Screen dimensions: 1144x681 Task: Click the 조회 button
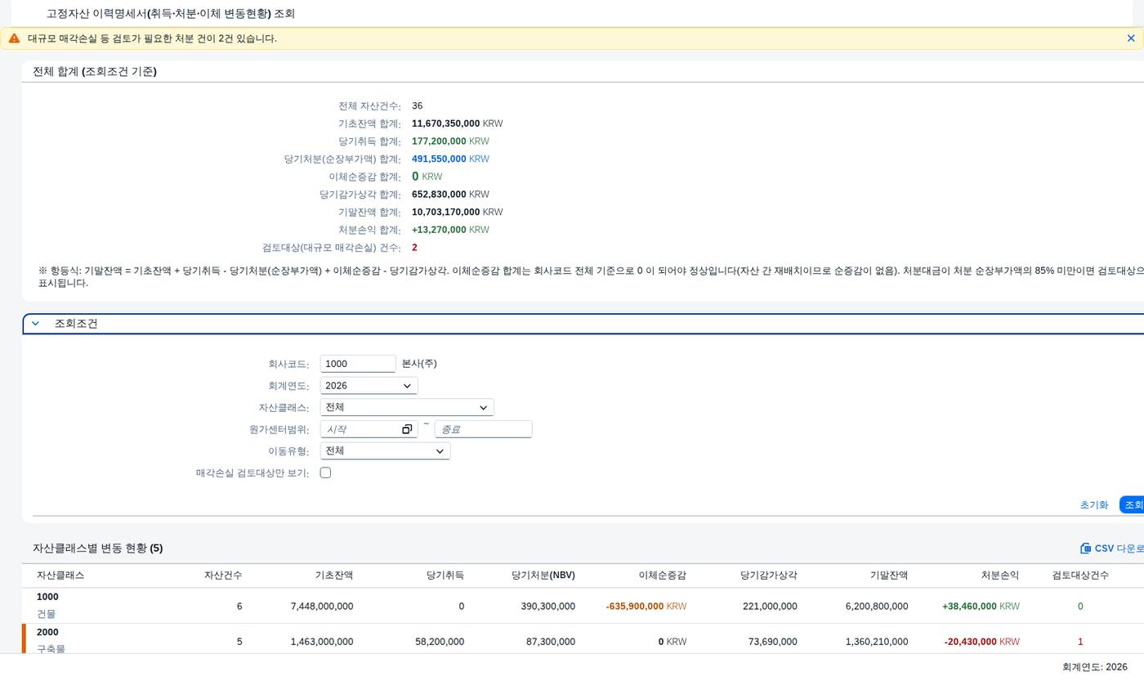[1133, 505]
